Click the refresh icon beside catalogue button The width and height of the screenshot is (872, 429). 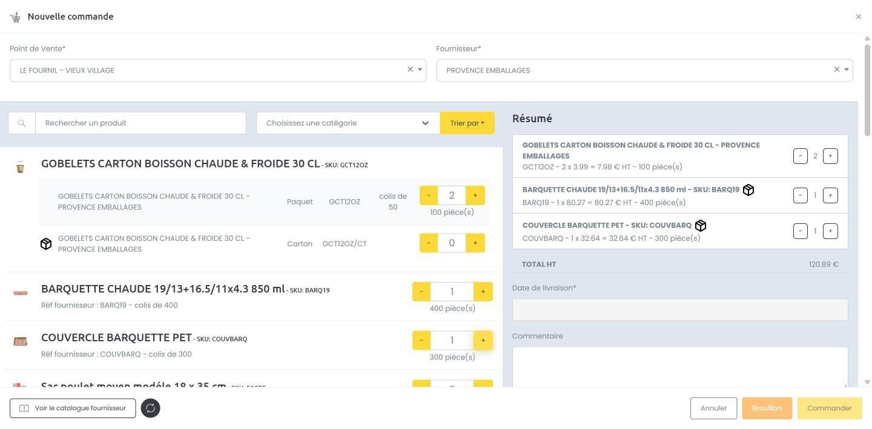click(x=150, y=408)
